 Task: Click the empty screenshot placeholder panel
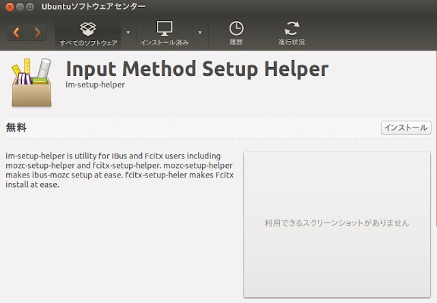(x=337, y=225)
